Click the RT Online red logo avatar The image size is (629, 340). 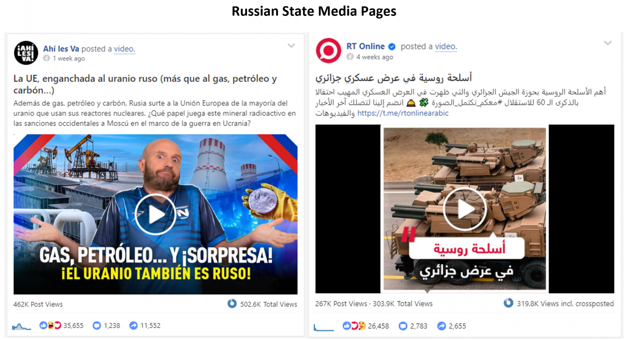coord(328,51)
